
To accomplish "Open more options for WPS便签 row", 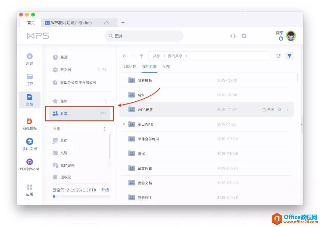I will click(x=287, y=109).
